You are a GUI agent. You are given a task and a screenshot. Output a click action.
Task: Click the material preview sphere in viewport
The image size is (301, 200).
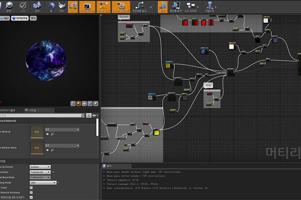tap(46, 61)
